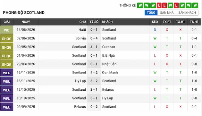
Task: Click the first red L form badge
Action: [x=159, y=5]
